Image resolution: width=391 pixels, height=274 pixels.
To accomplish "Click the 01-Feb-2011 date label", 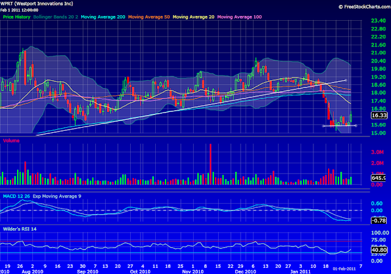I will pyautogui.click(x=344, y=268).
